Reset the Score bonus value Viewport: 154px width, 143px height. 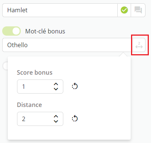tap(75, 86)
